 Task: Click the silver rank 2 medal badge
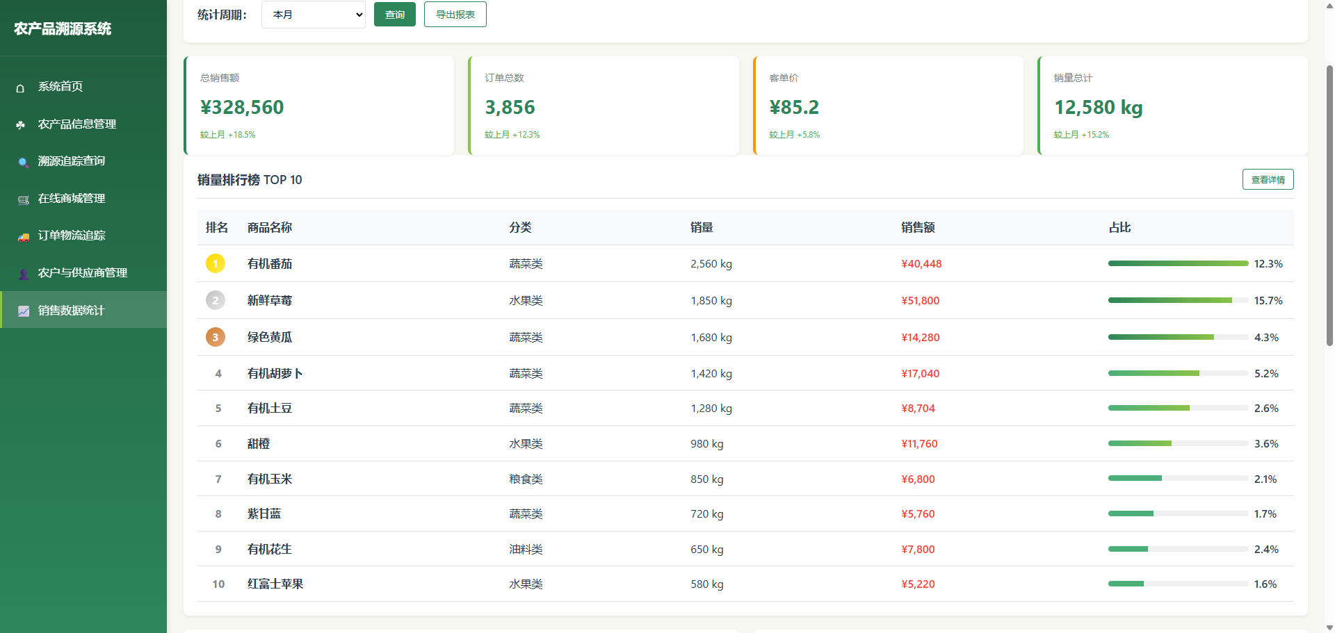click(x=216, y=300)
